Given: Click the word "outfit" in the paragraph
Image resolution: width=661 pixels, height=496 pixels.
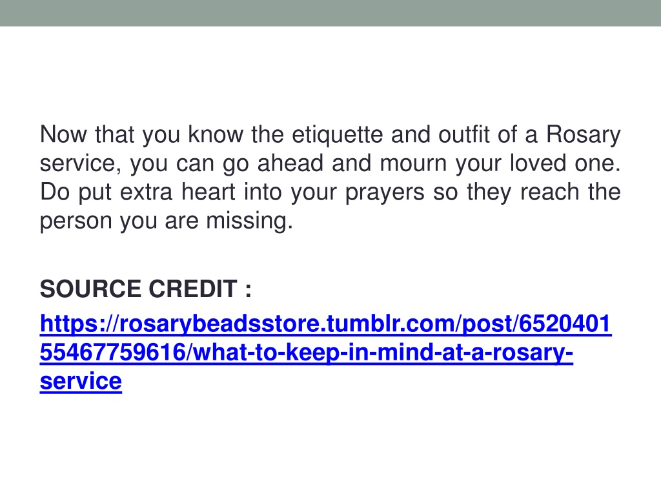Looking at the screenshot, I should pyautogui.click(x=463, y=134).
